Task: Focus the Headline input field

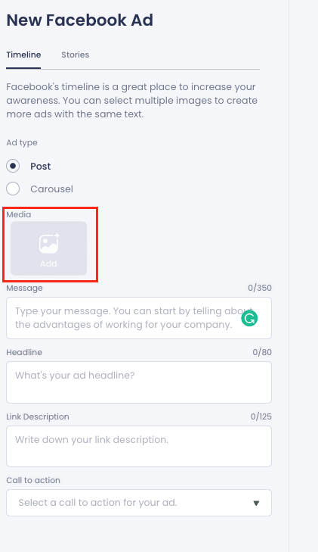Action: (139, 382)
